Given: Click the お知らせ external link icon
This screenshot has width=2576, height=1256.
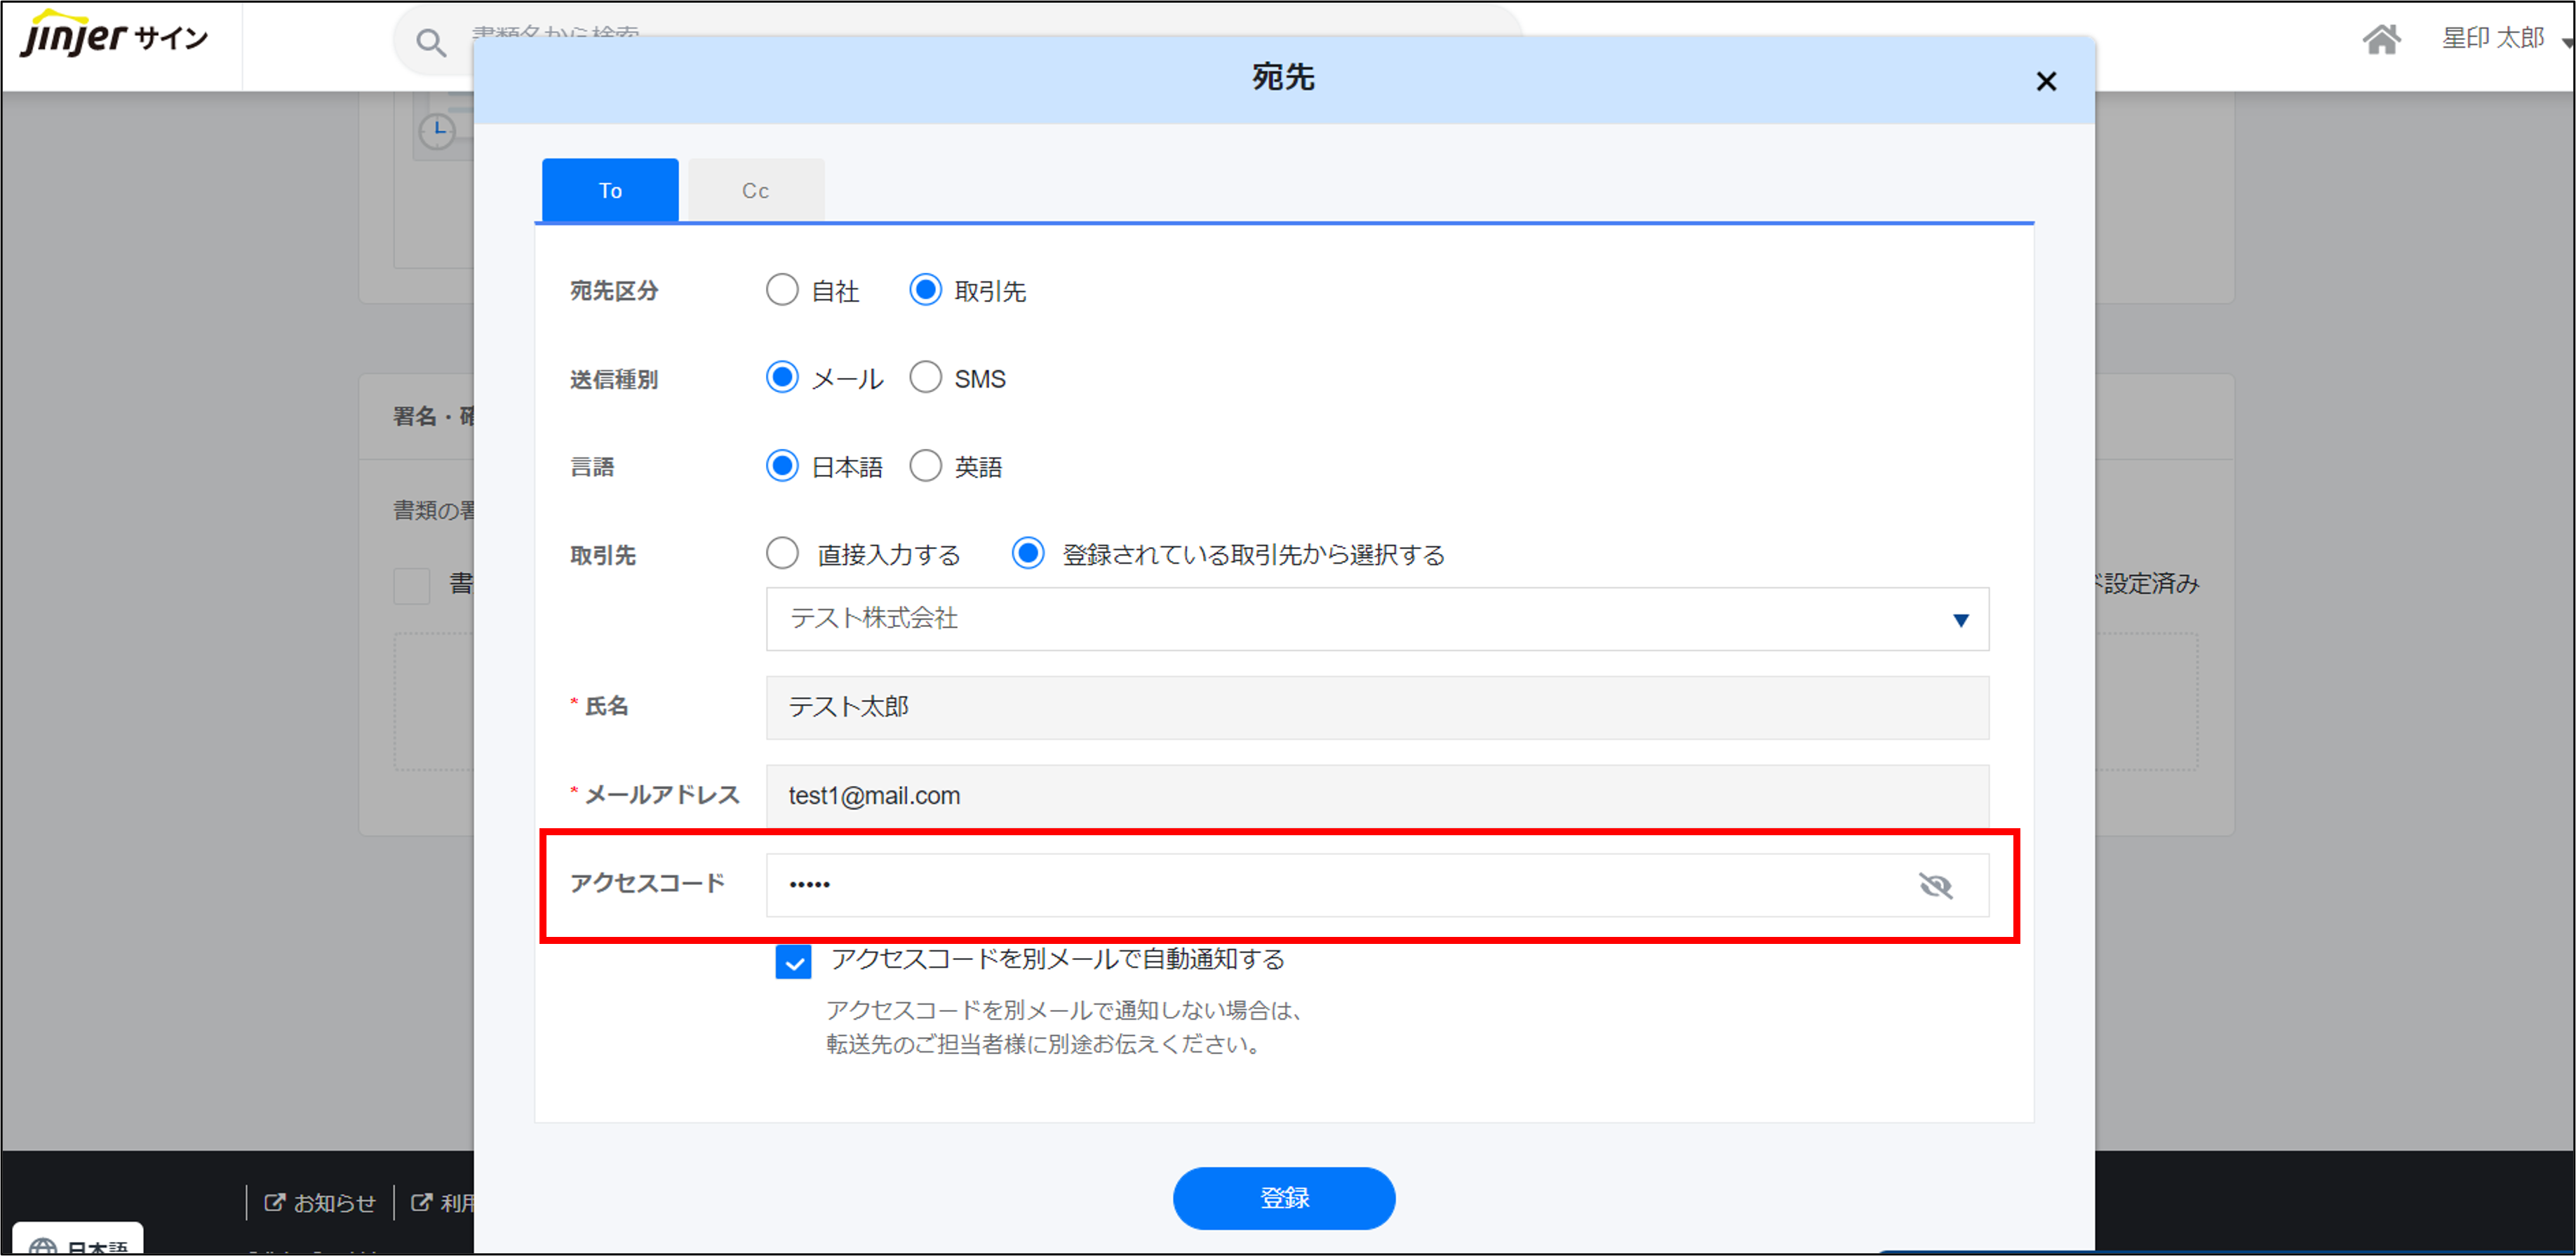Looking at the screenshot, I should point(274,1203).
